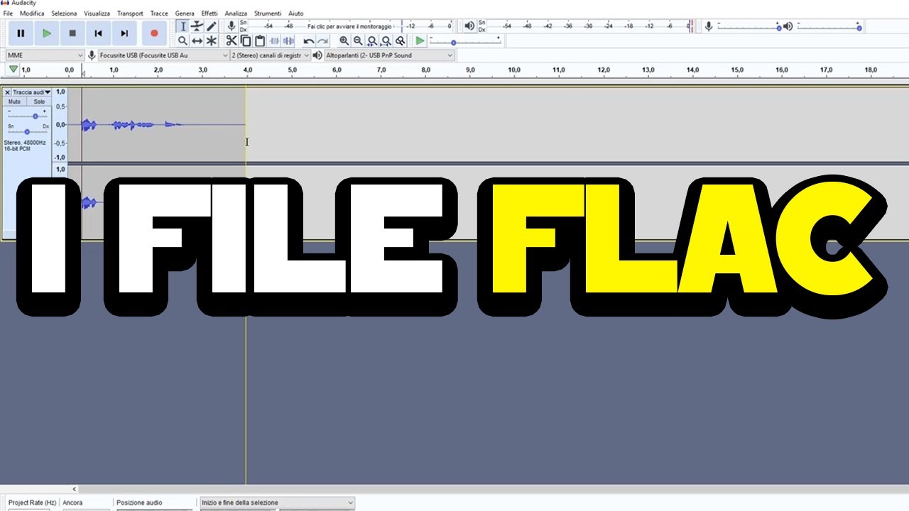Toggle Muto on the audio track
This screenshot has height=511, width=909.
pyautogui.click(x=14, y=101)
